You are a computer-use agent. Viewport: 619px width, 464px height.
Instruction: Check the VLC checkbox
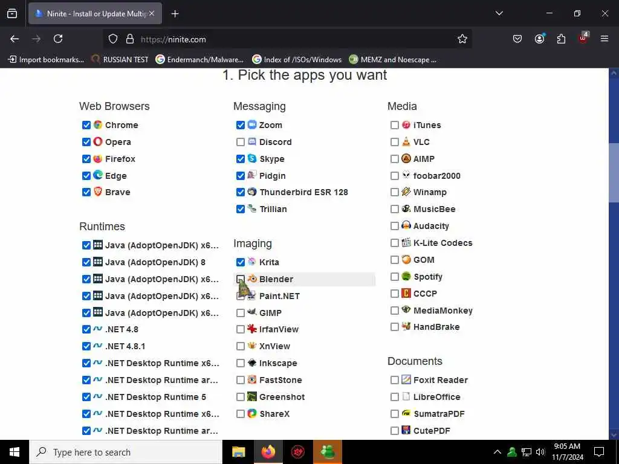click(394, 142)
